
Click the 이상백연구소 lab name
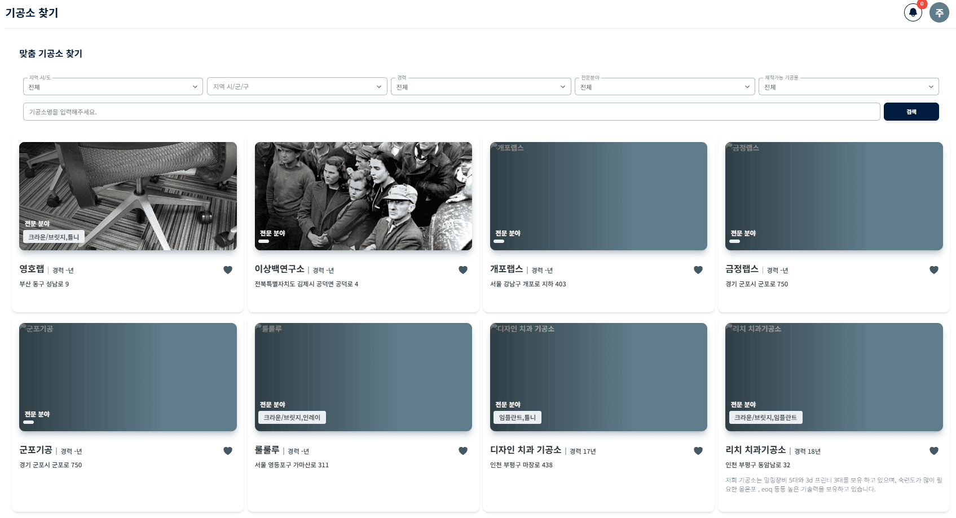click(x=279, y=269)
